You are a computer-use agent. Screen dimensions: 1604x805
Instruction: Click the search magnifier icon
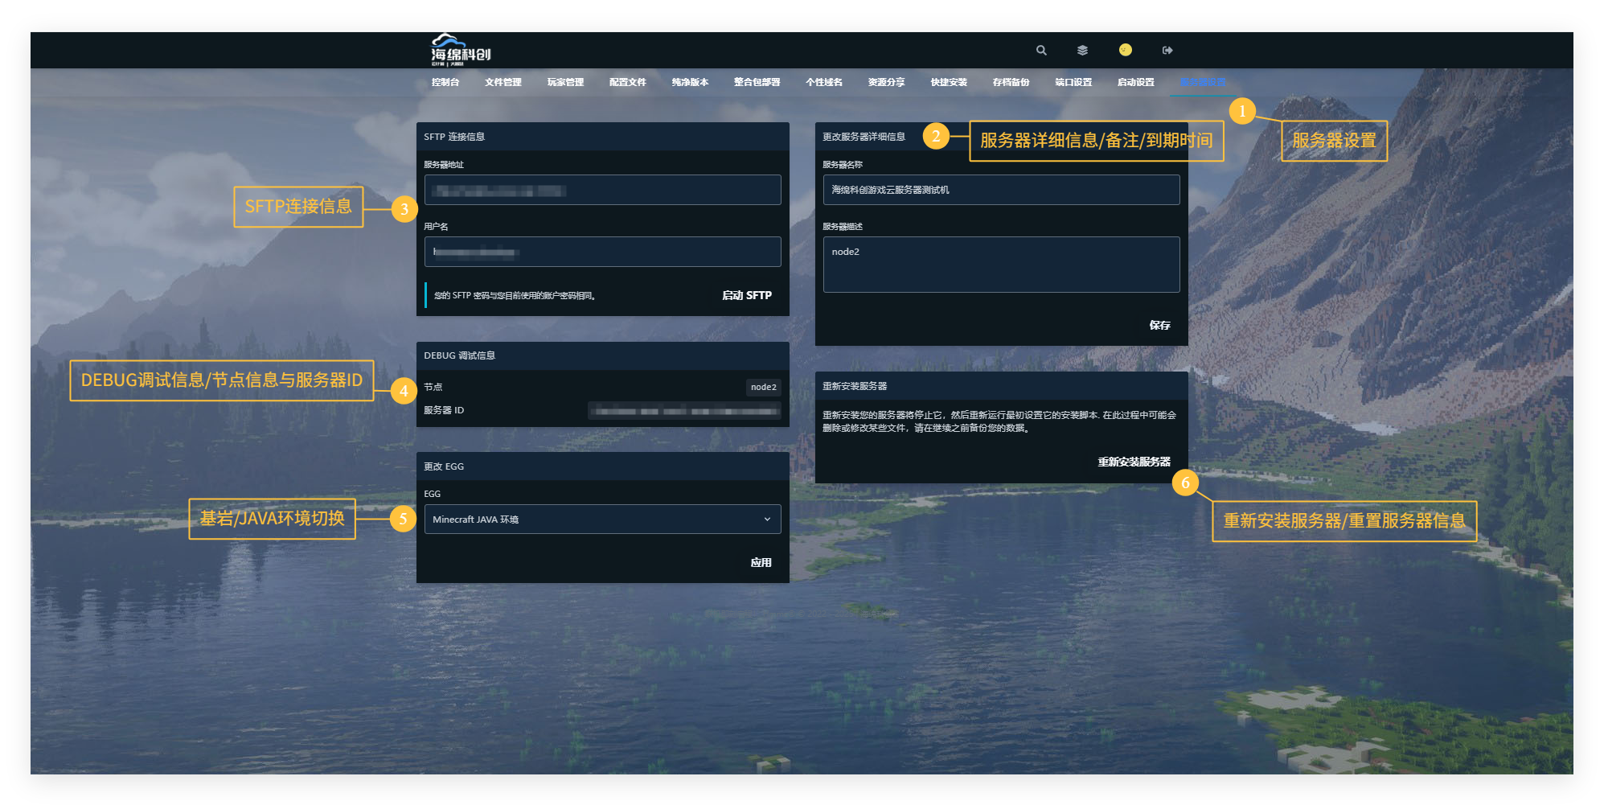(1041, 50)
